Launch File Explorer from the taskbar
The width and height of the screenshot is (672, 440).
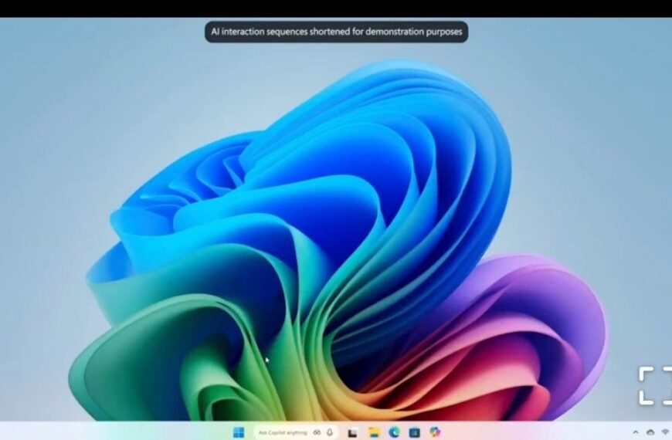(x=374, y=433)
